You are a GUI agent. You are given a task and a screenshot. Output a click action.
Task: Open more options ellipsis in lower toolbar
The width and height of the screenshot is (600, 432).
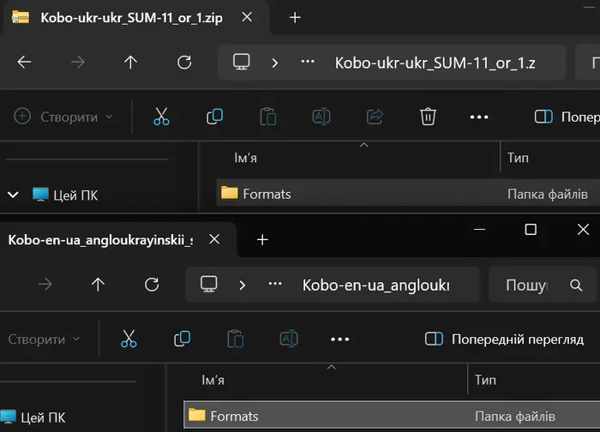pos(339,339)
